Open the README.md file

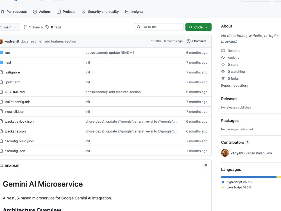click(15, 92)
